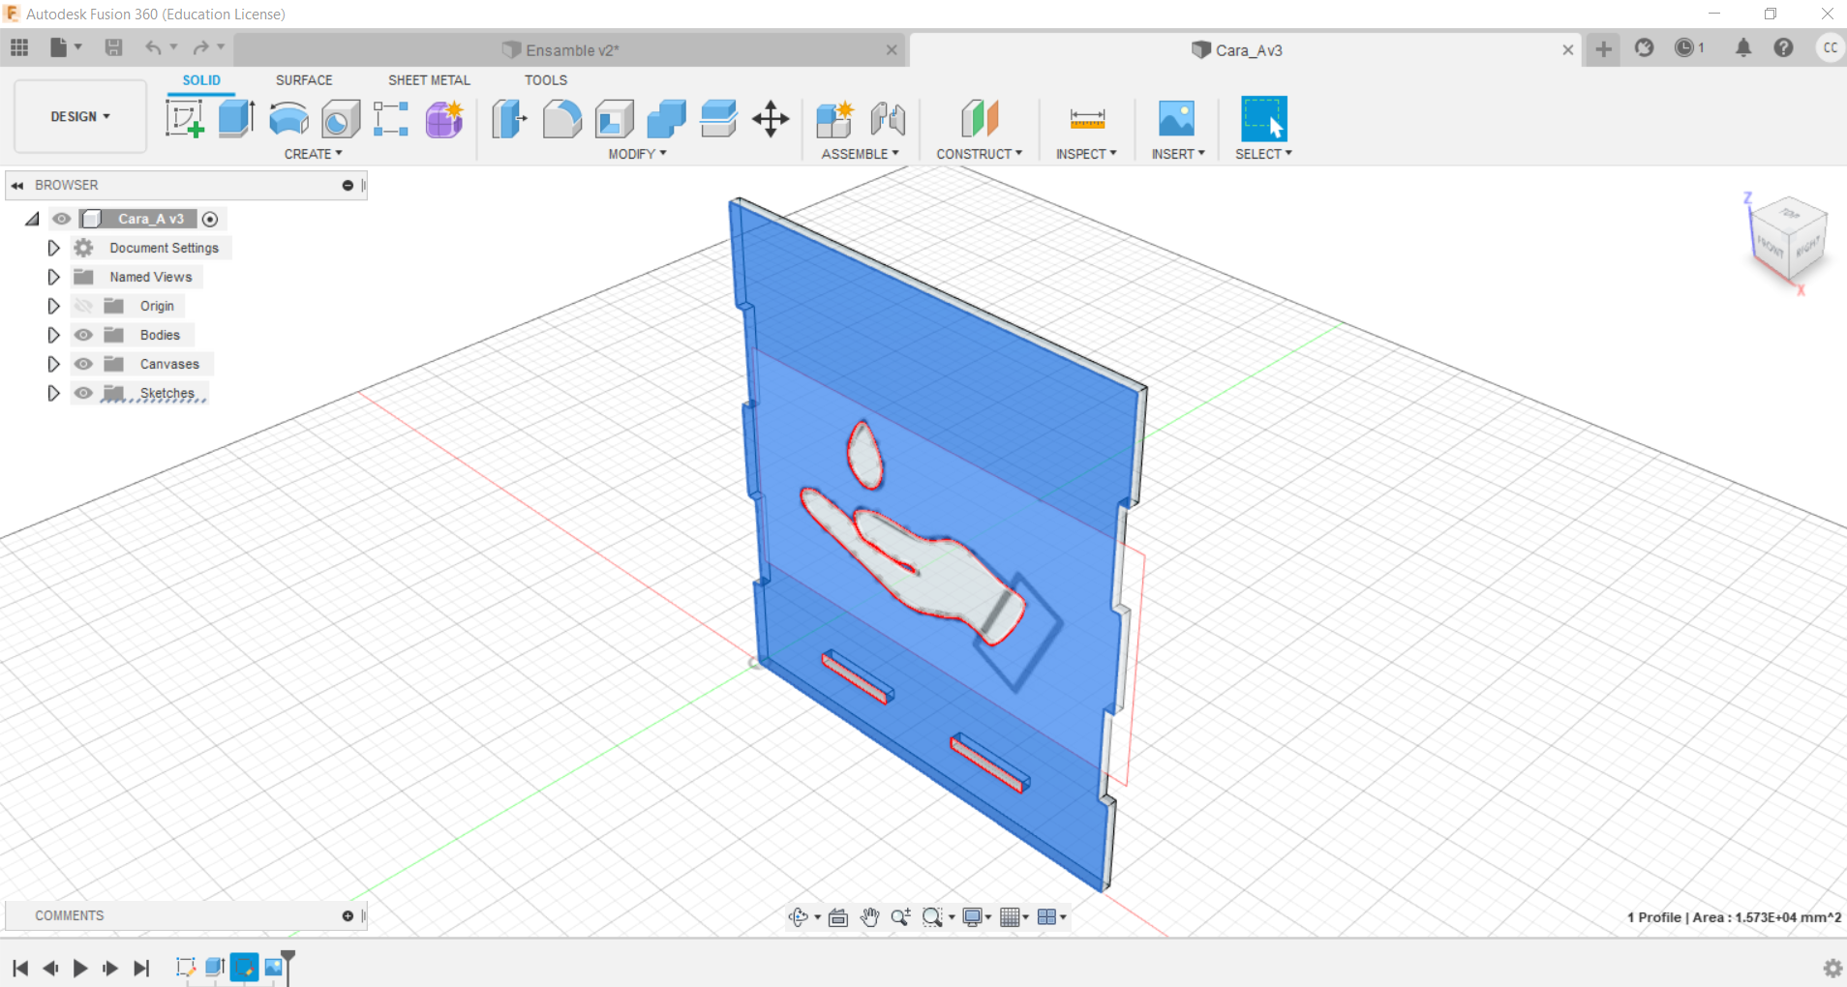Click the Look At icon

point(838,916)
